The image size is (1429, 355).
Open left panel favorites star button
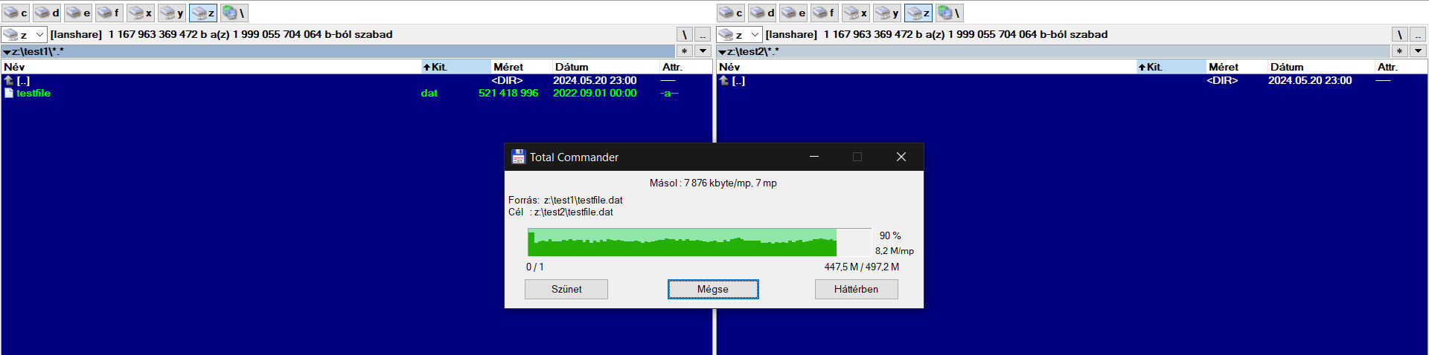point(685,51)
